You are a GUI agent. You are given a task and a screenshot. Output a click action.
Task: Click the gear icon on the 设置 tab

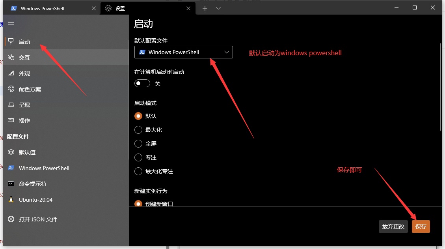coord(108,9)
